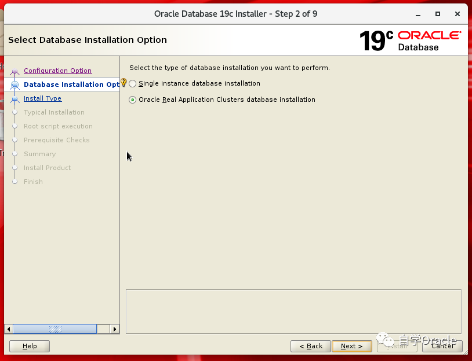472x361 pixels.
Task: Close the Oracle installer window
Action: pyautogui.click(x=458, y=14)
